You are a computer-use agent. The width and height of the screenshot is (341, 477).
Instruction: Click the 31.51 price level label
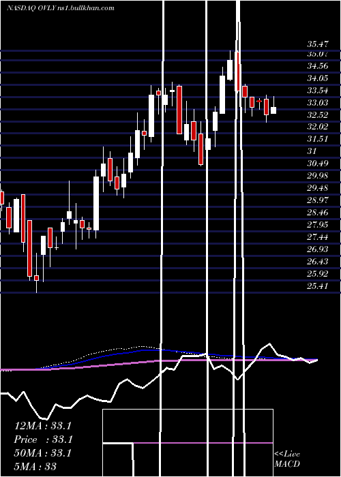pyautogui.click(x=318, y=139)
